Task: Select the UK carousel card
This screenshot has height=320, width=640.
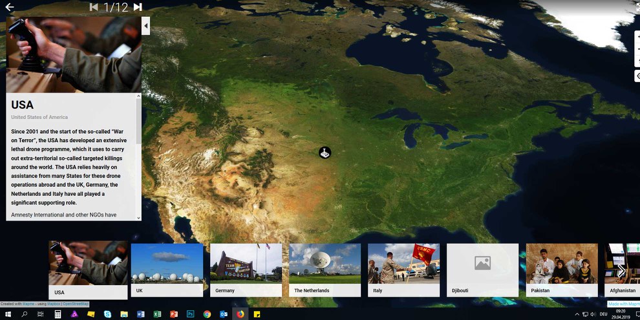Action: tap(167, 270)
